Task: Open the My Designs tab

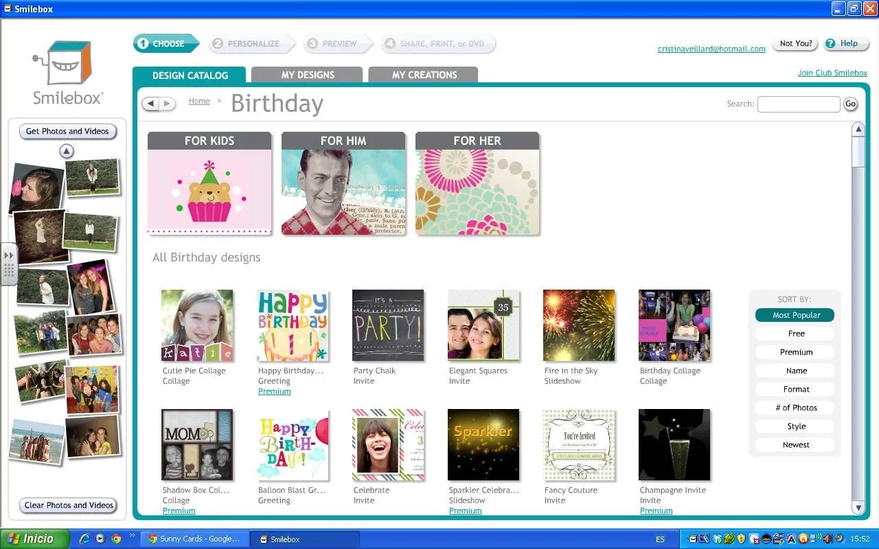Action: 307,75
